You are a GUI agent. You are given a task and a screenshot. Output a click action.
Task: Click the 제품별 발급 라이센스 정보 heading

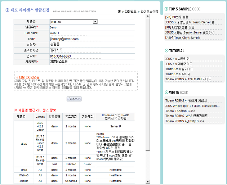(35, 110)
